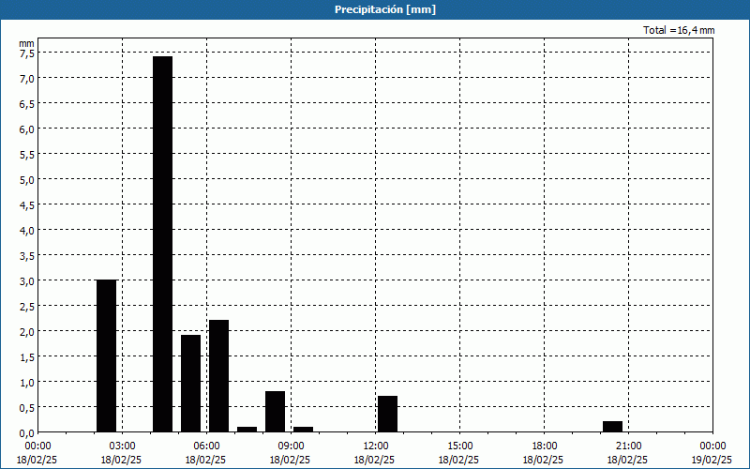Select the 2,2 mm bar after 06:00

click(x=218, y=376)
